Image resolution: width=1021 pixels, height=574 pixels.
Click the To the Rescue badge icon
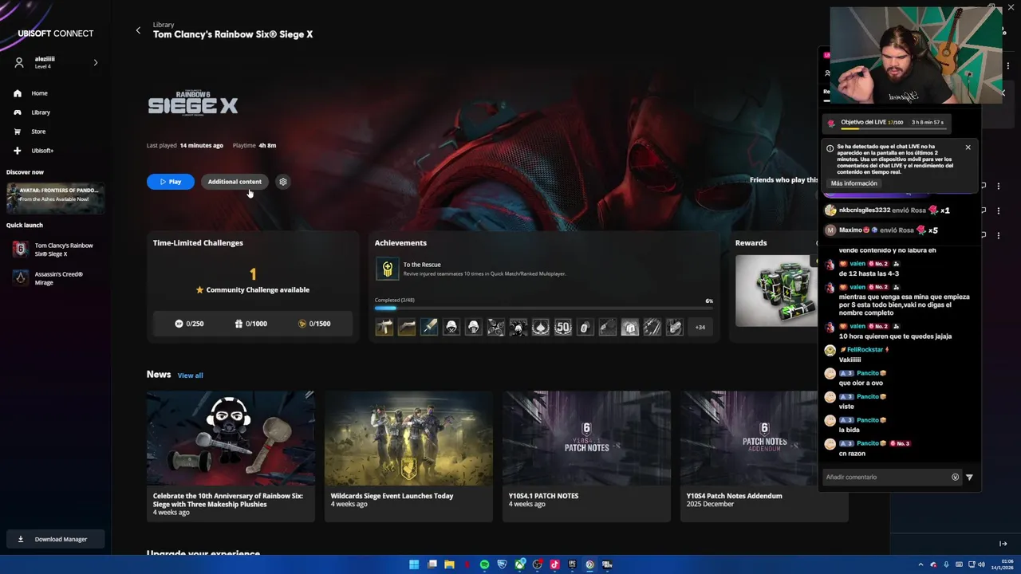(x=387, y=269)
